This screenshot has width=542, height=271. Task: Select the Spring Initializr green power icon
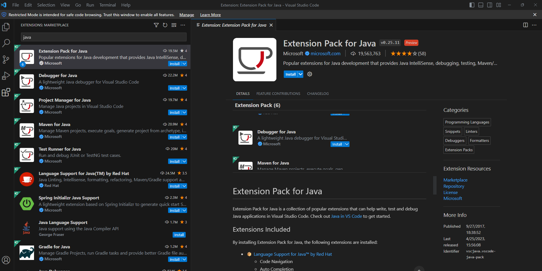point(27,204)
